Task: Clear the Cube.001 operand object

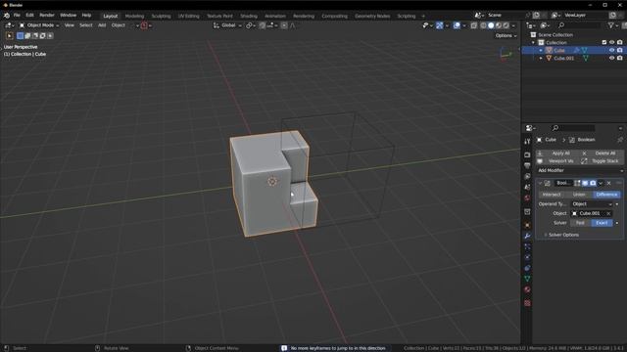Action: (x=608, y=213)
